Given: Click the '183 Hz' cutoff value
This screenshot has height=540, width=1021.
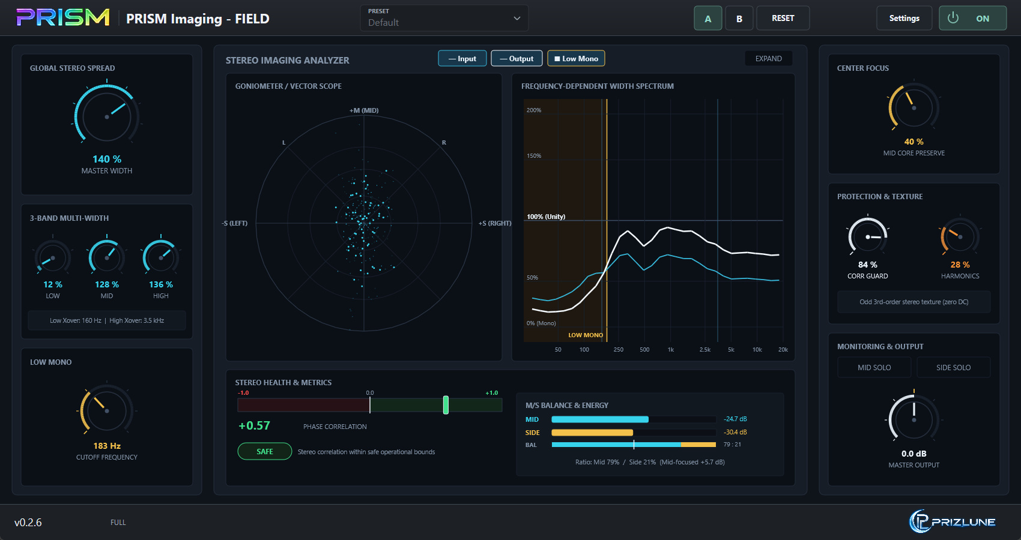Looking at the screenshot, I should tap(107, 446).
